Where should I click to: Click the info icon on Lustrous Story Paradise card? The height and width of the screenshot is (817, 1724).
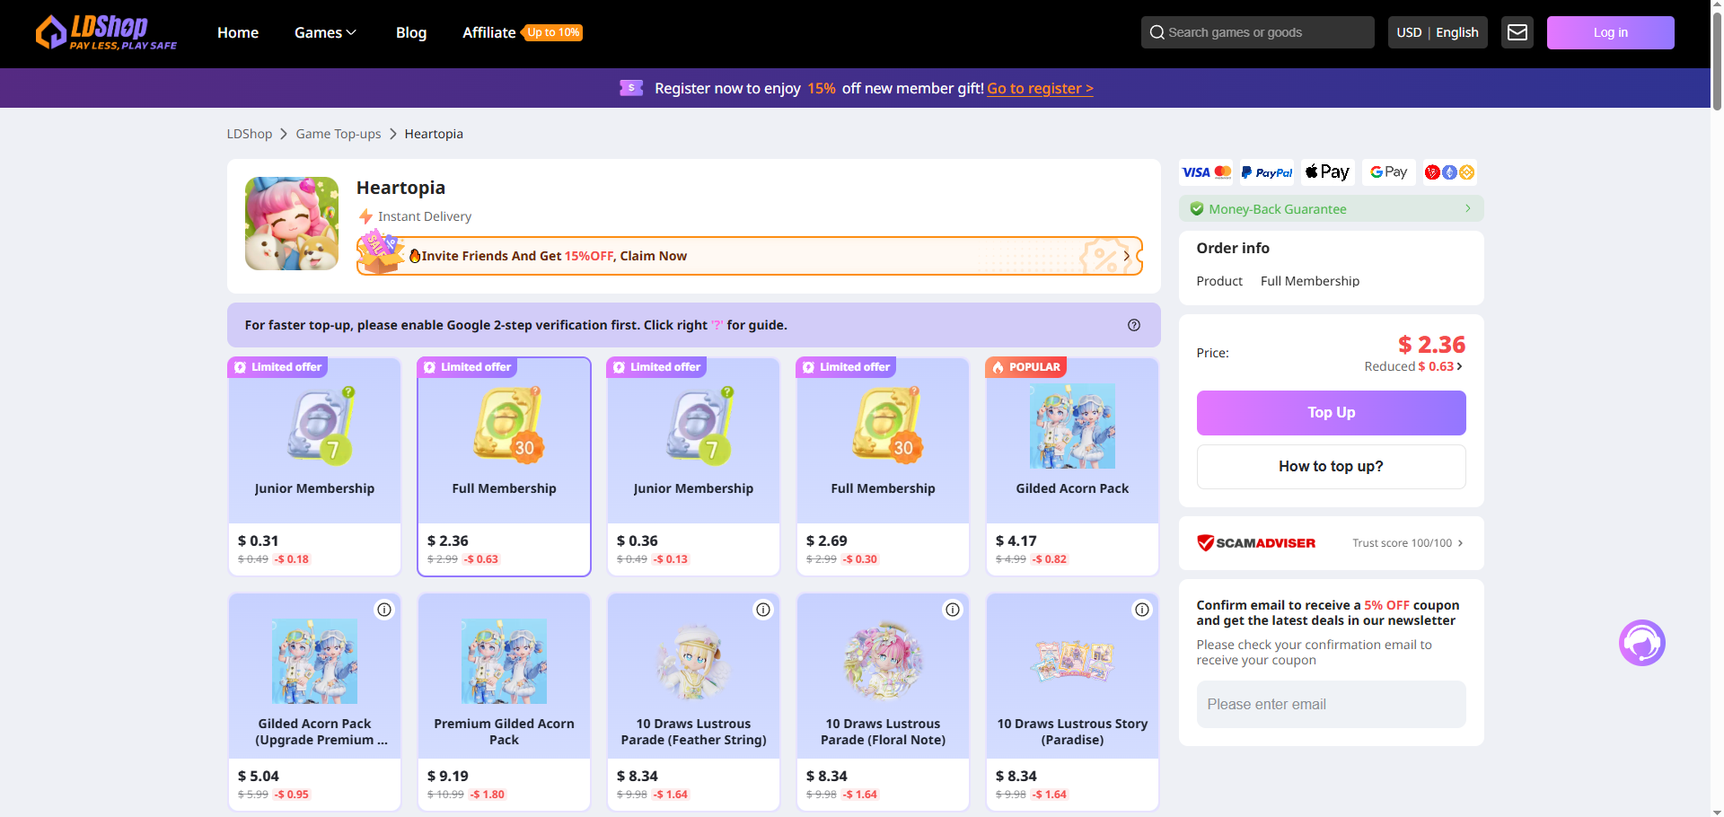(x=1142, y=610)
